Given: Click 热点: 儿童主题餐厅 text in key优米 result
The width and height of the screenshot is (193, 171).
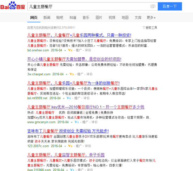Looking at the screenshot, I should (x=41, y=113).
